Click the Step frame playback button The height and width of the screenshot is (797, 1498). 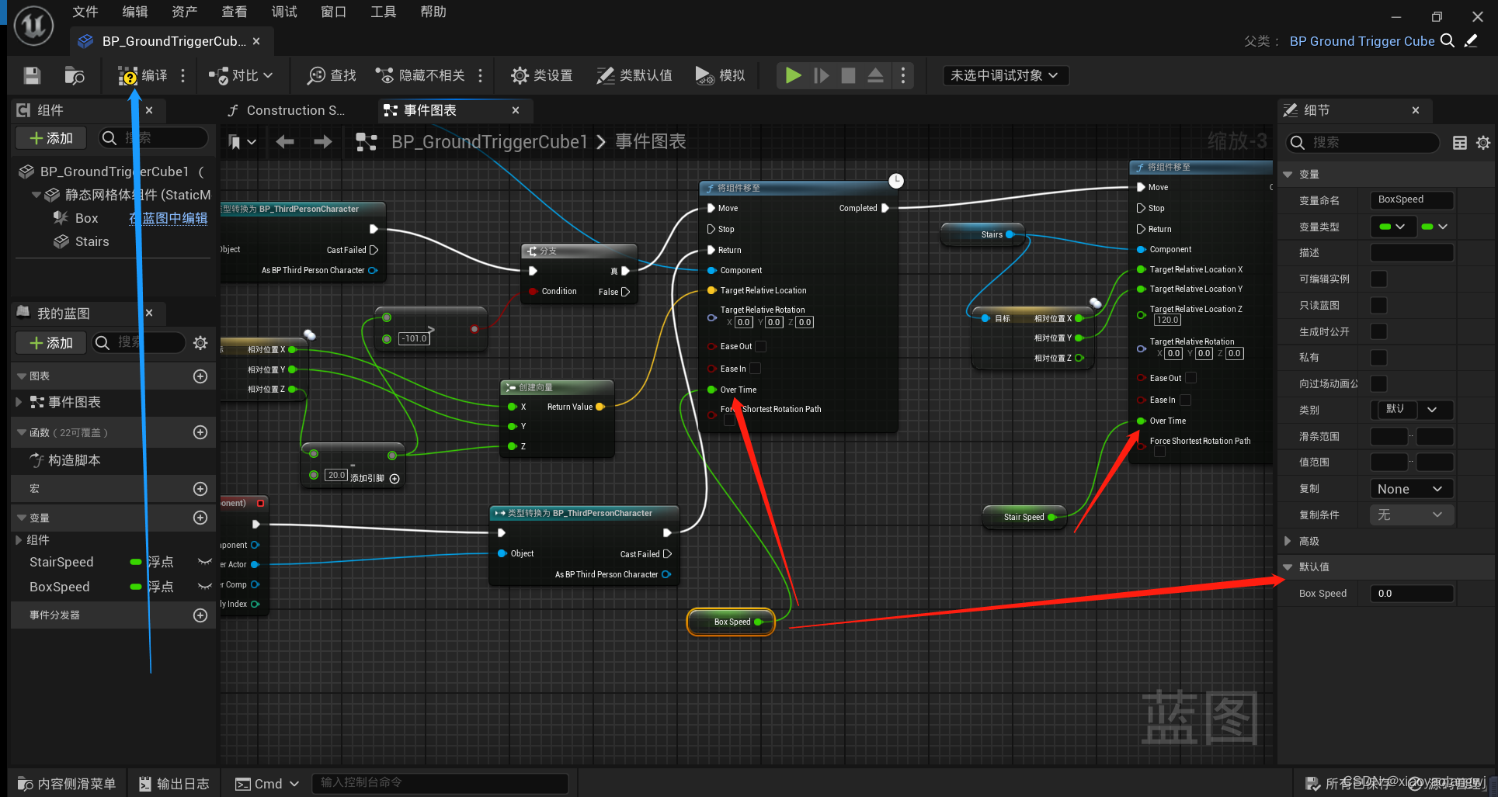click(821, 75)
